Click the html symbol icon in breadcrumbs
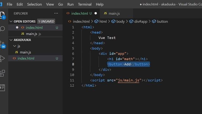 click(96, 21)
